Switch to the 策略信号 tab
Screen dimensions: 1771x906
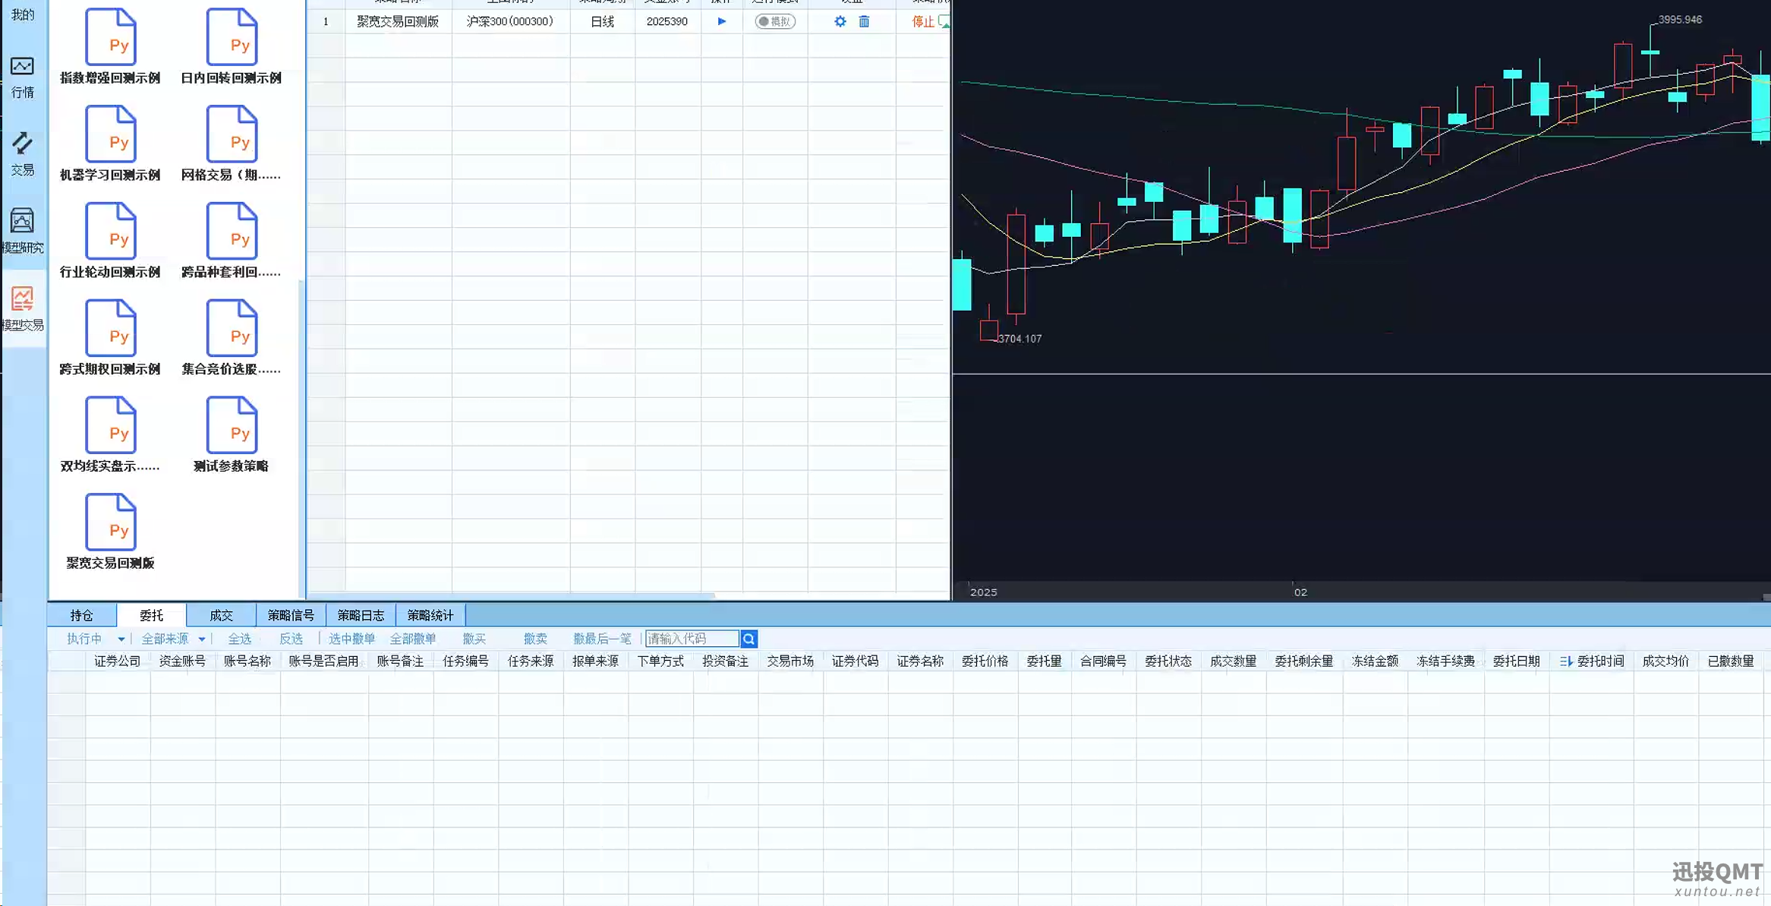click(291, 615)
